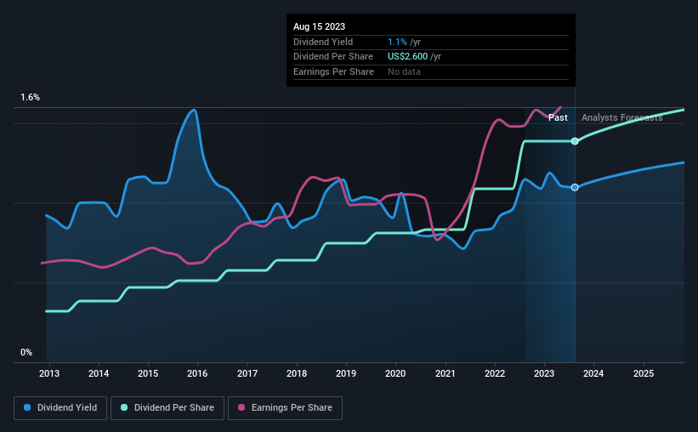Click the Past label on chart
This screenshot has width=698, height=432.
click(x=558, y=117)
